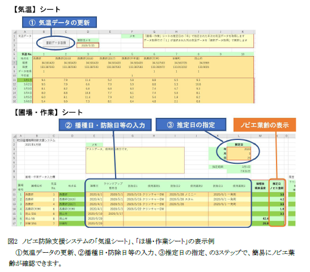Click the 気温データ title cell

coord(25,36)
